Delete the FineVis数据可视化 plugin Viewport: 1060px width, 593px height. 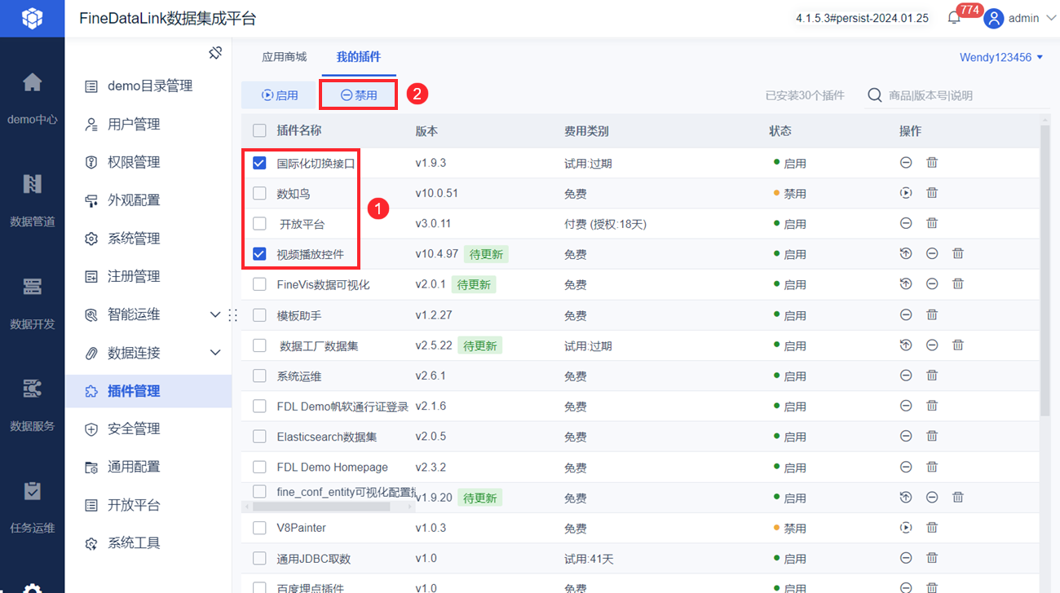958,283
